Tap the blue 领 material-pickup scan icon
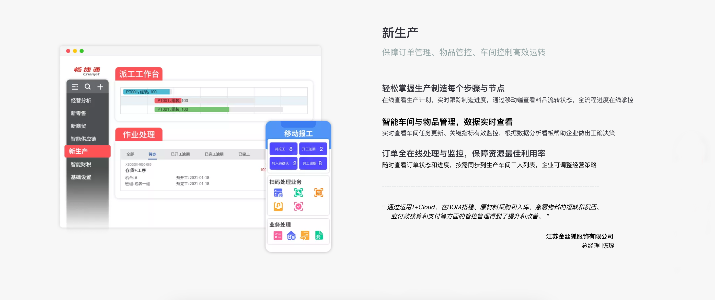This screenshot has width=715, height=300. pos(278,193)
